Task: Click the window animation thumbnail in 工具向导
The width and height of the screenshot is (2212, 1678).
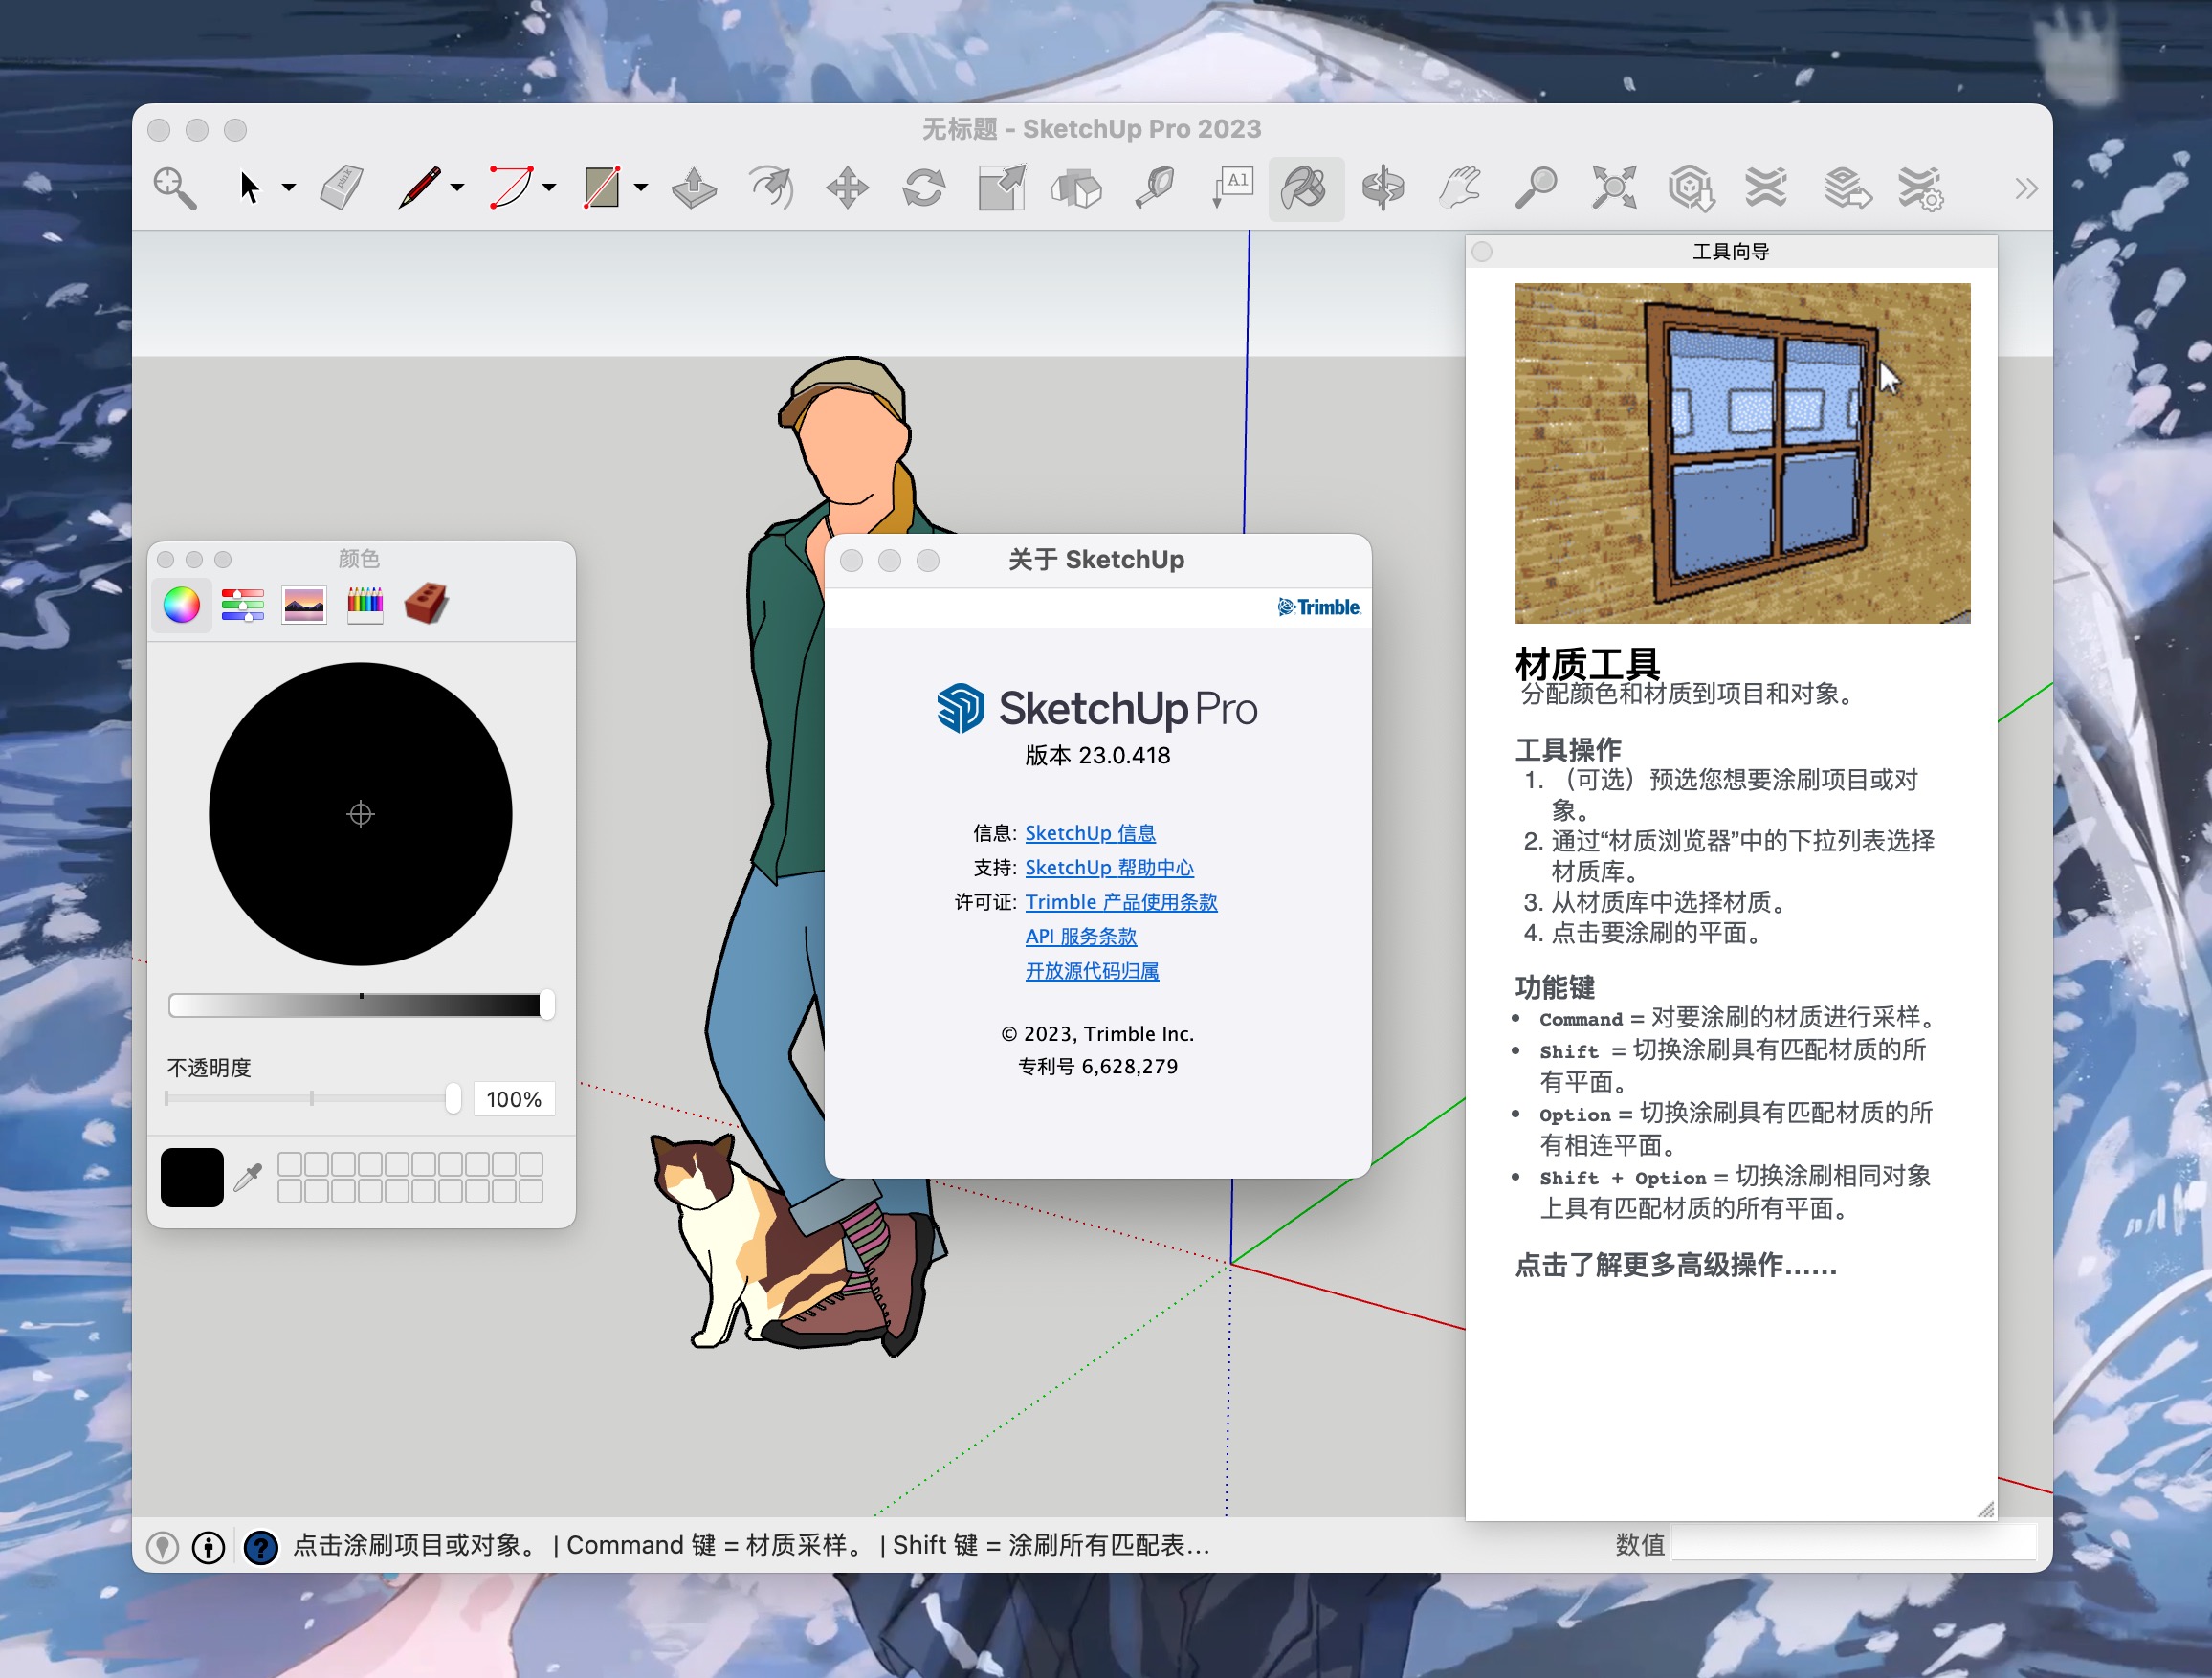Action: click(x=1742, y=453)
